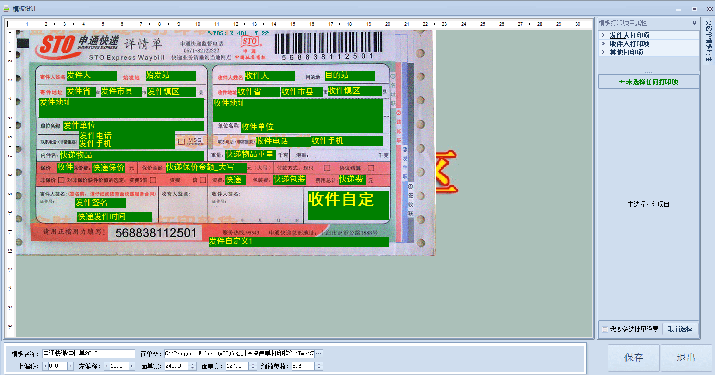The height and width of the screenshot is (375, 715).
Task: Tick the 我要多选批量设置 checkbox
Action: (x=605, y=329)
